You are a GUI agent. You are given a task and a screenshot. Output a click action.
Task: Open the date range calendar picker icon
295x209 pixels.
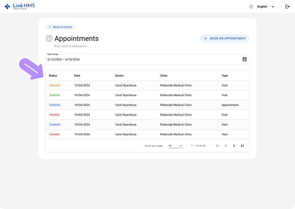(244, 59)
